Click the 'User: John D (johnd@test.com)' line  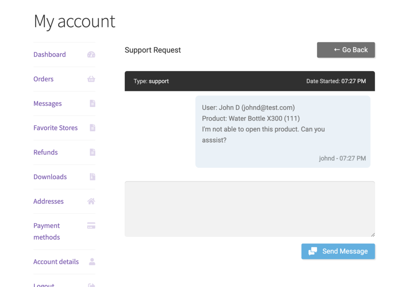[248, 108]
